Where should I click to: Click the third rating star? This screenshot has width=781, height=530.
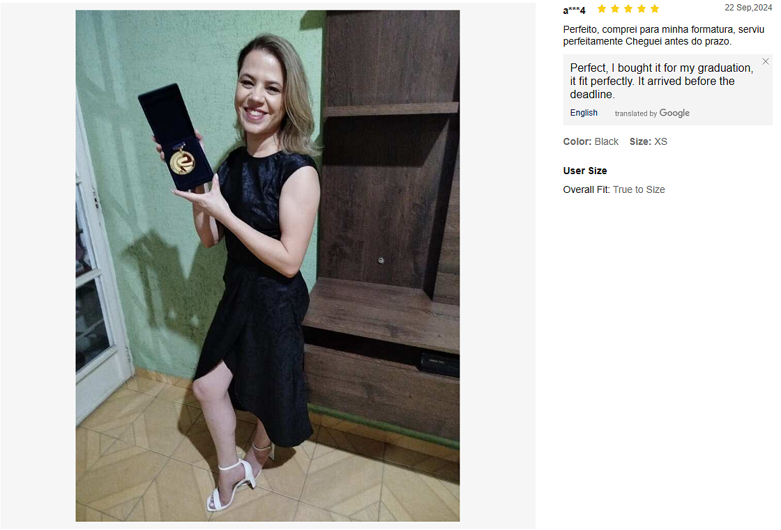pyautogui.click(x=628, y=9)
